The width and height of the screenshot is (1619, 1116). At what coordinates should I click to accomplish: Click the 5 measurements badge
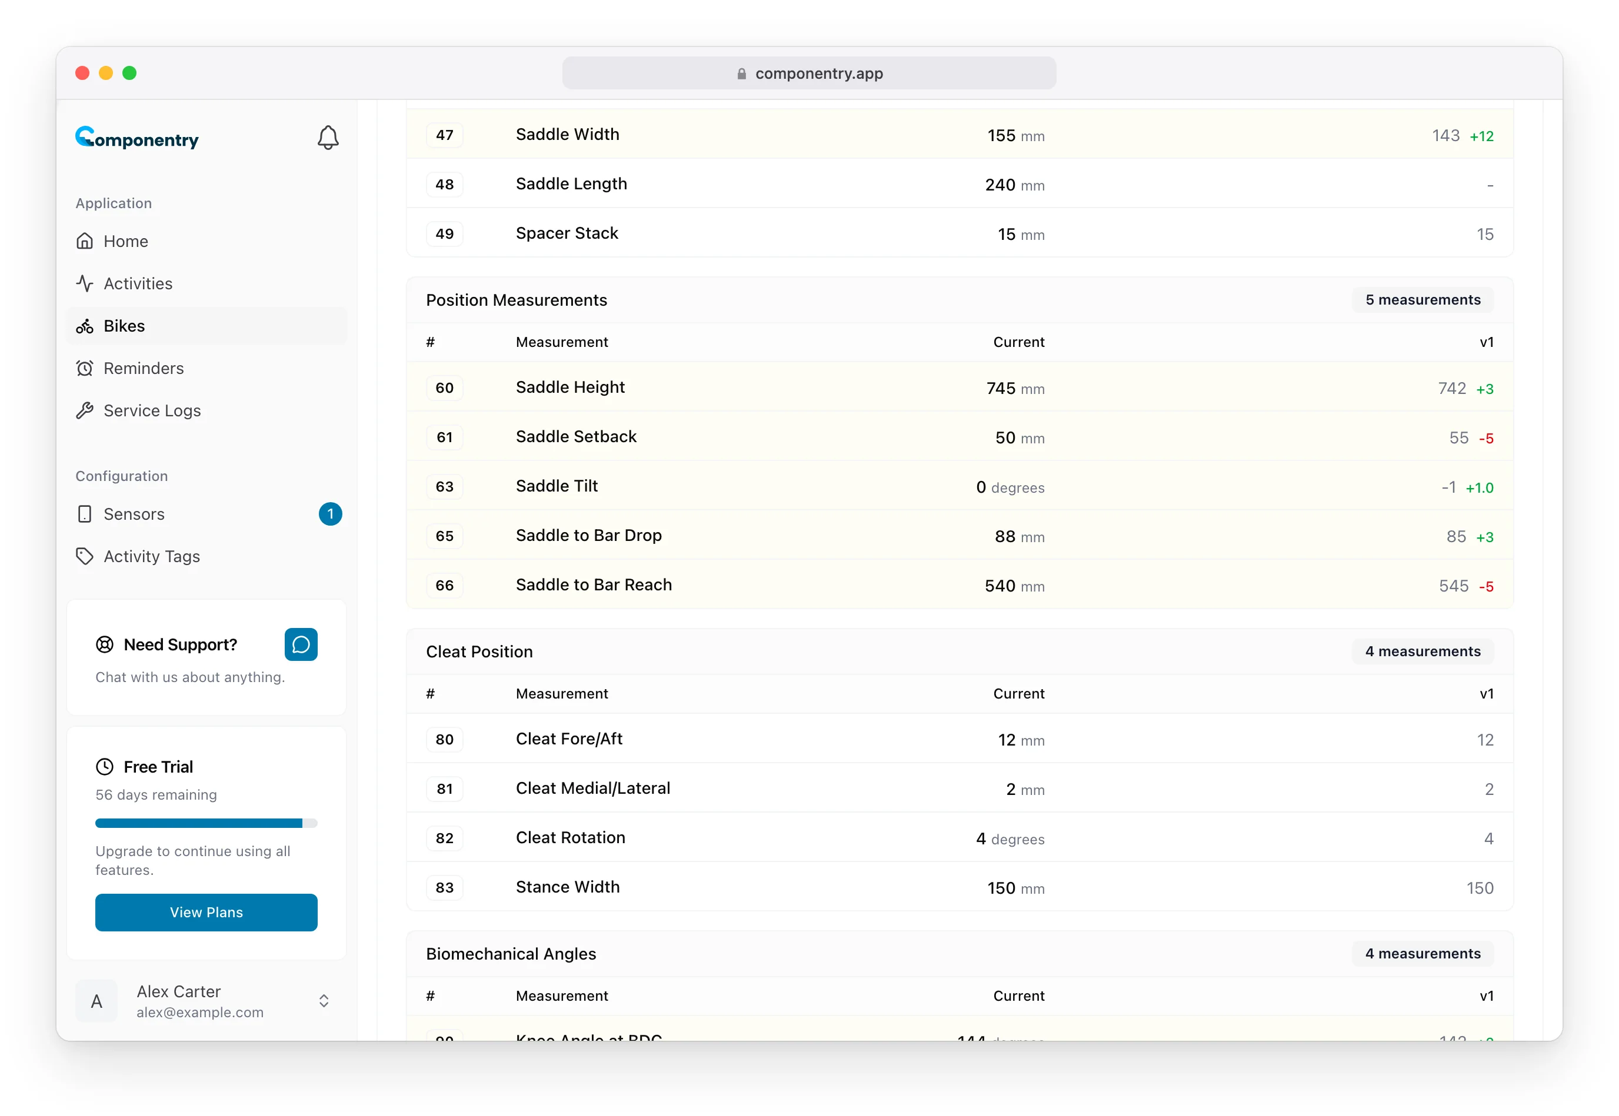[x=1423, y=300]
